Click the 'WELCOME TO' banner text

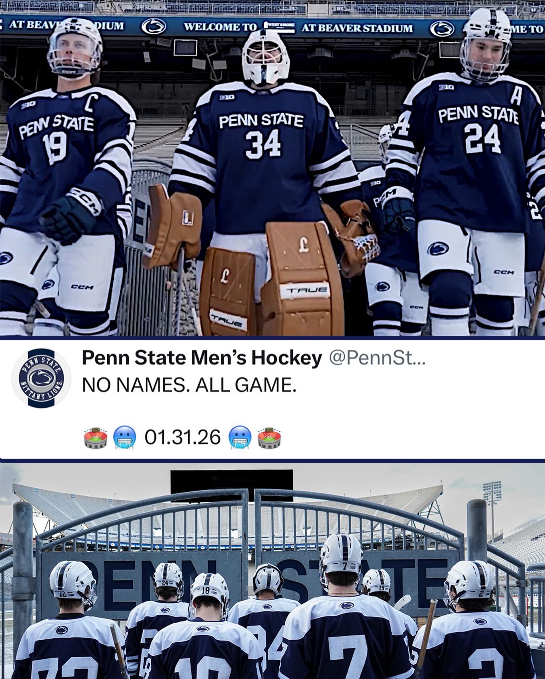(220, 27)
